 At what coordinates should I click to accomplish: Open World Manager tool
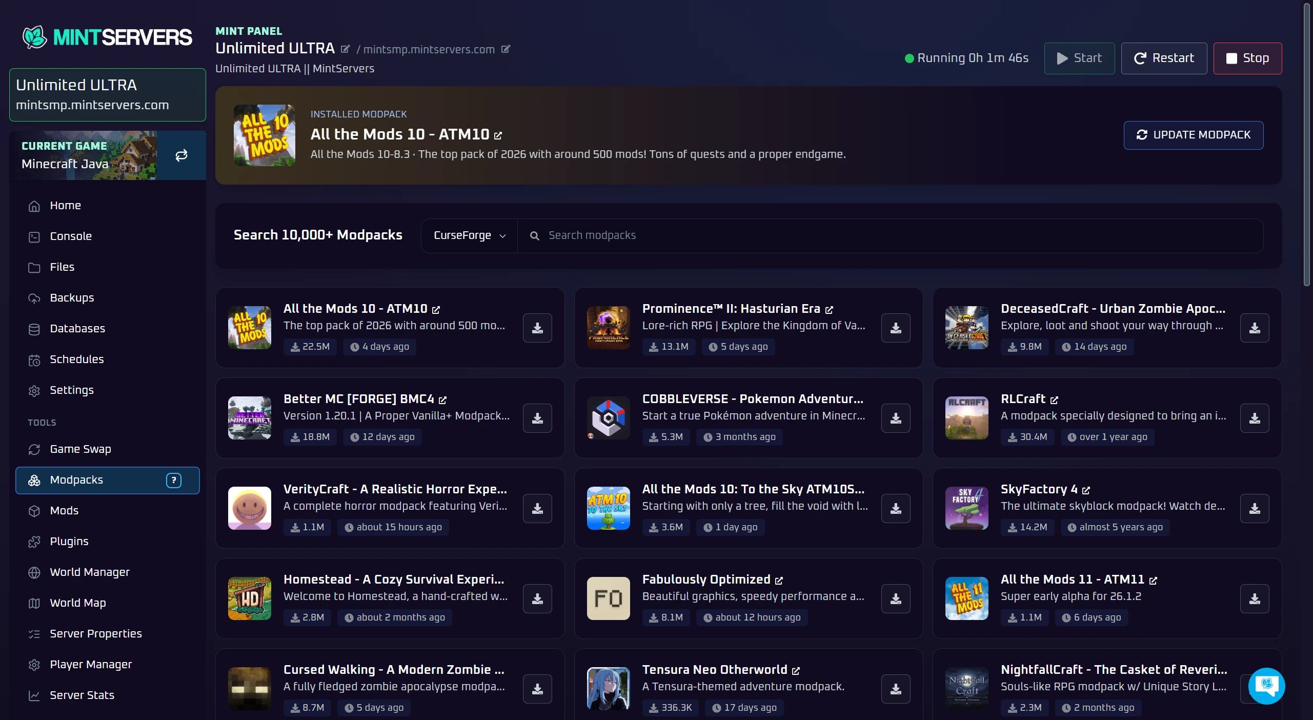(x=108, y=572)
